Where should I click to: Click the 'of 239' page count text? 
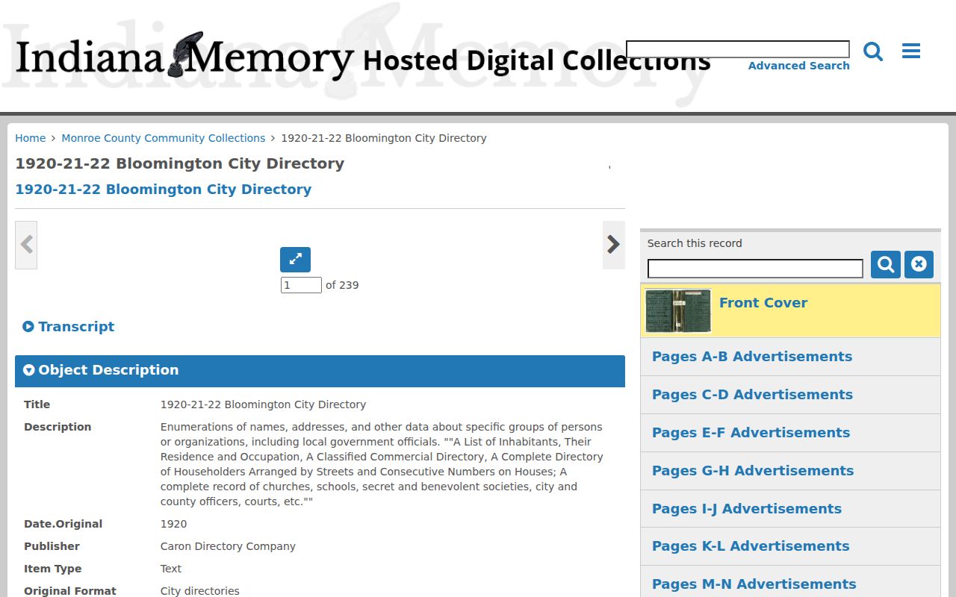342,285
